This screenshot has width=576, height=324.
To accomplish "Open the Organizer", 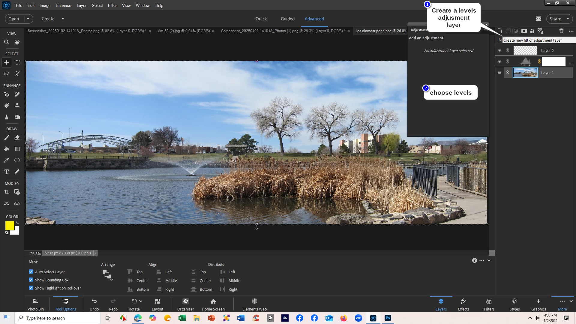I will 185,304.
